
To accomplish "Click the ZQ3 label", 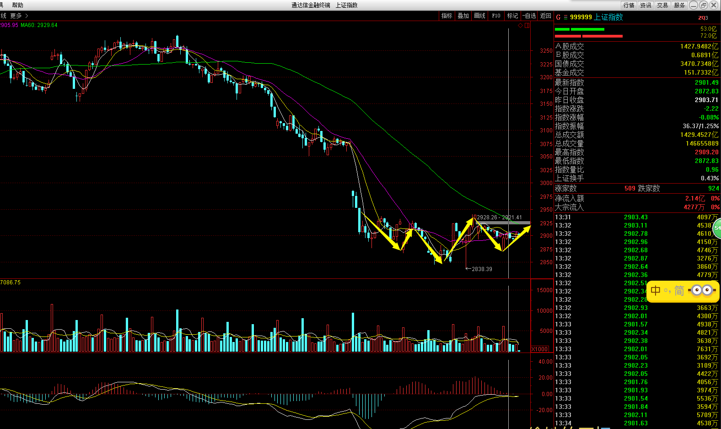I will pyautogui.click(x=703, y=18).
